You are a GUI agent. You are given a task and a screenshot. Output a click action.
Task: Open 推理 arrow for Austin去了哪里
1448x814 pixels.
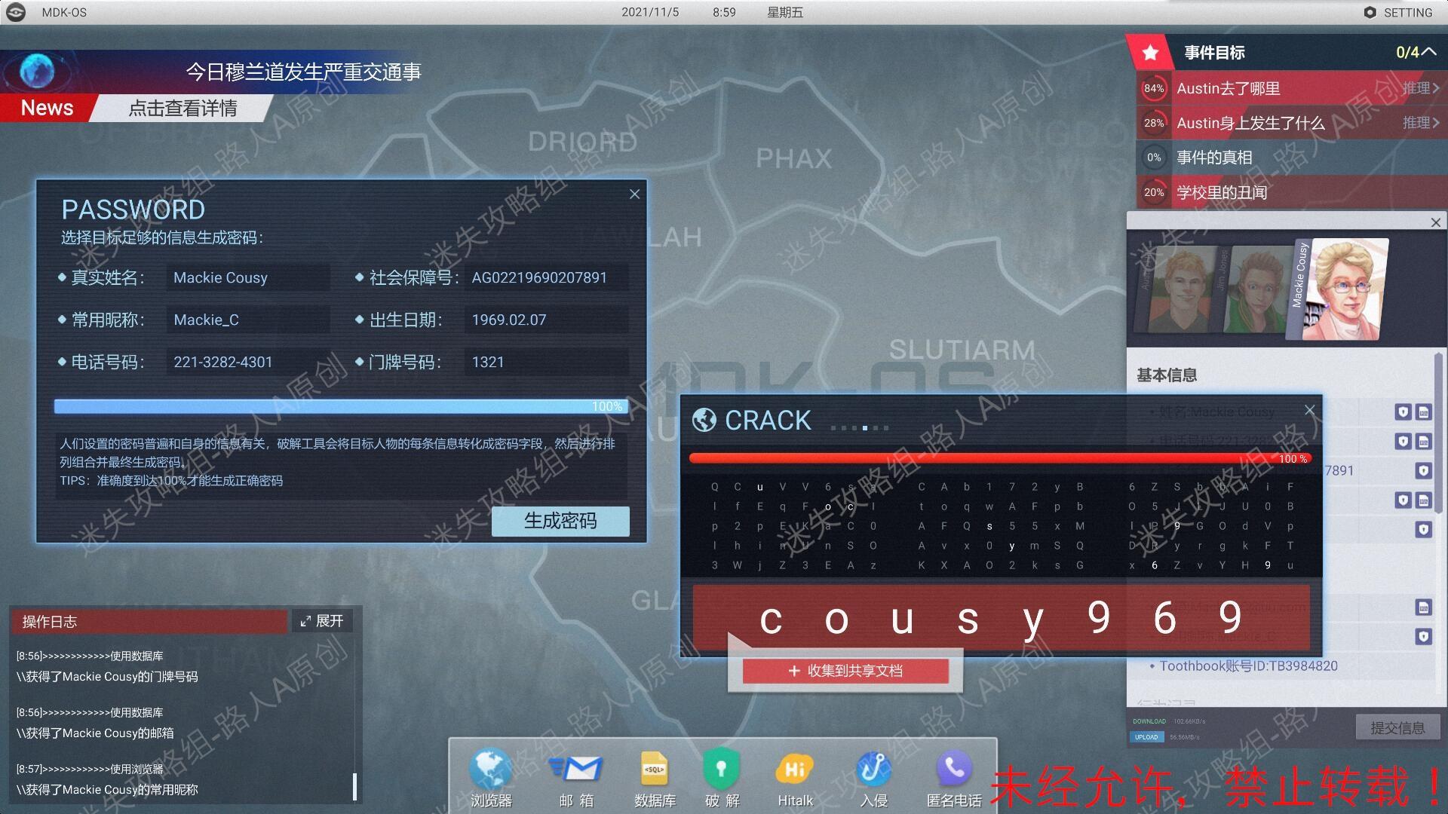tap(1421, 88)
